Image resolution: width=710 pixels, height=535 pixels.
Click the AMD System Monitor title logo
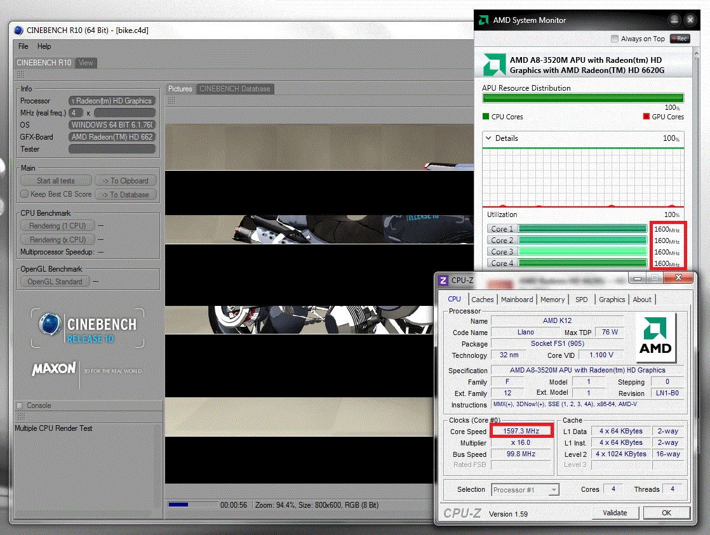point(483,20)
